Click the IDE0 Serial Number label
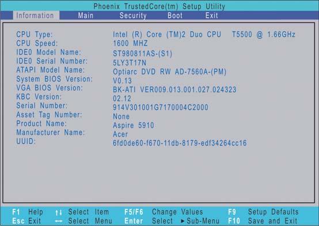This screenshot has width=319, height=226. [x=52, y=61]
